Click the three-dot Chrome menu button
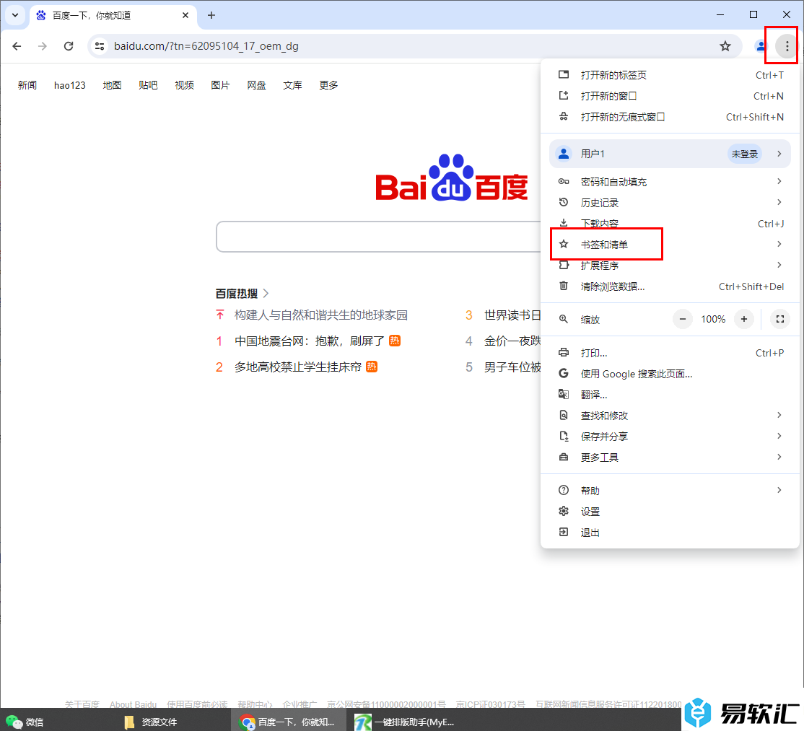804x731 pixels. 787,46
